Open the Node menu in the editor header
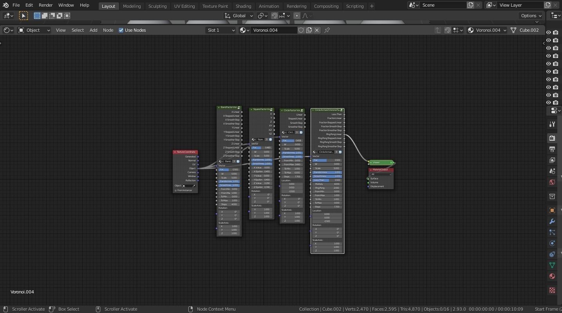Viewport: 562px width, 313px height. 108,30
